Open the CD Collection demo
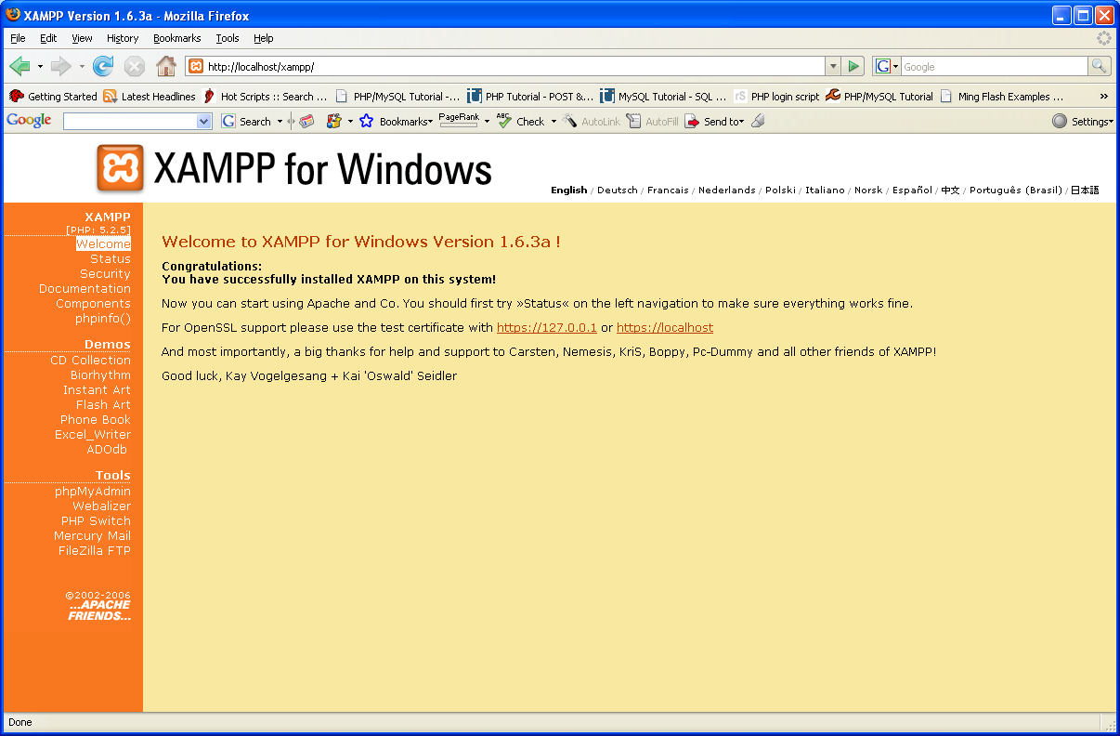This screenshot has width=1120, height=736. [90, 360]
